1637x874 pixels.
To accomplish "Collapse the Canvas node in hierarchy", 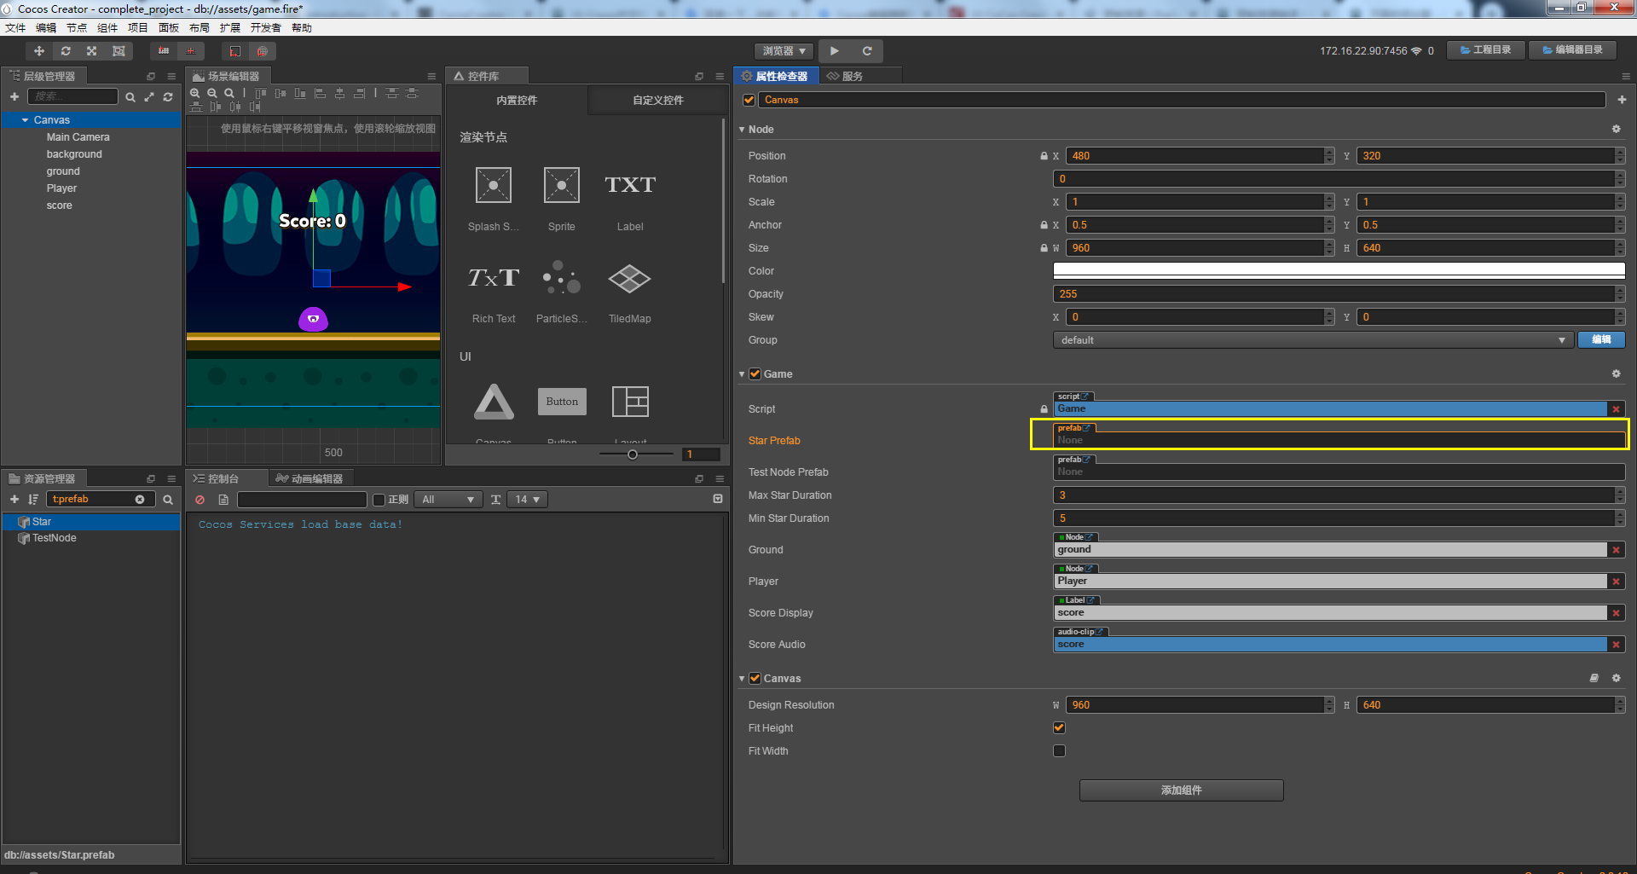I will click(x=26, y=120).
